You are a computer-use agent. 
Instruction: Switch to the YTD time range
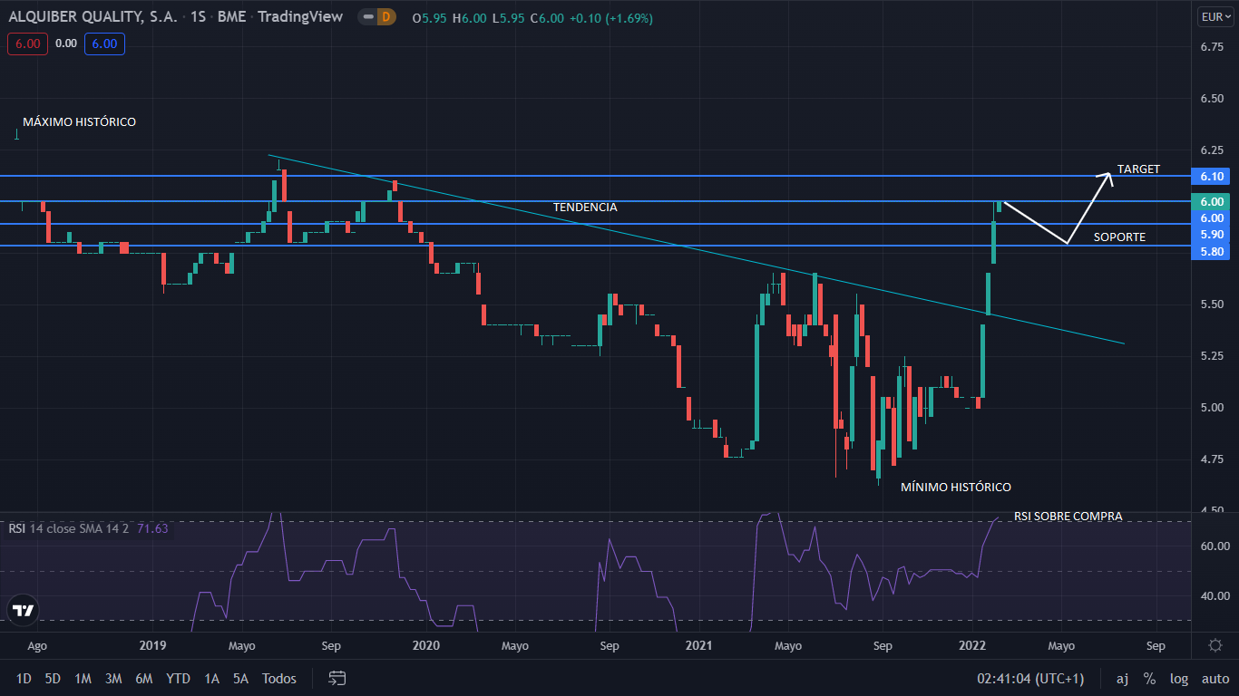coord(178,678)
